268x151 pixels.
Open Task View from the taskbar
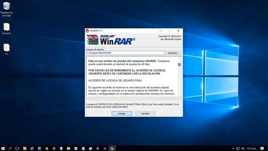tap(17, 148)
